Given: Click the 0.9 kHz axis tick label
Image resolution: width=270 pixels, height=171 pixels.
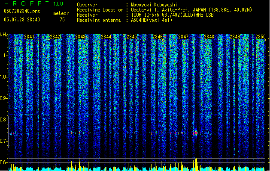Looking at the screenshot, I should tap(4, 98).
